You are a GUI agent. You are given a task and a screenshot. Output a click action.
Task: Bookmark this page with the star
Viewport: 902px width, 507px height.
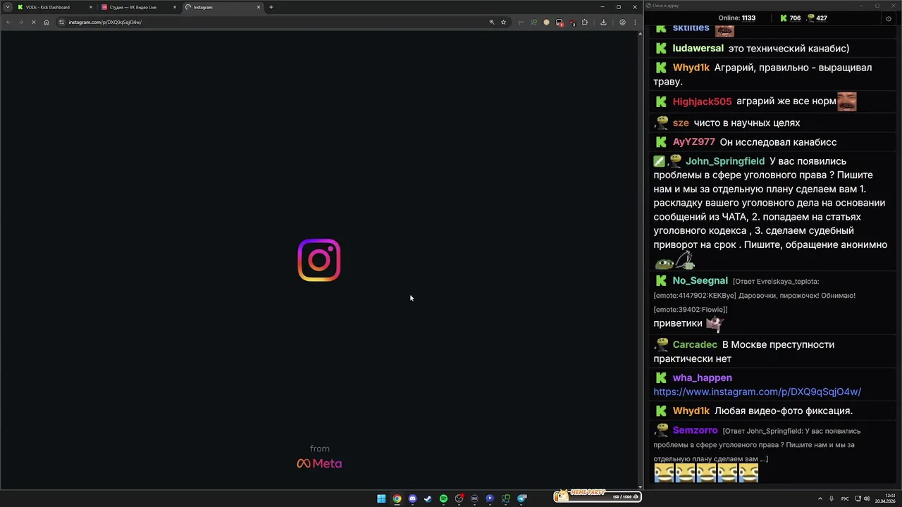[503, 22]
